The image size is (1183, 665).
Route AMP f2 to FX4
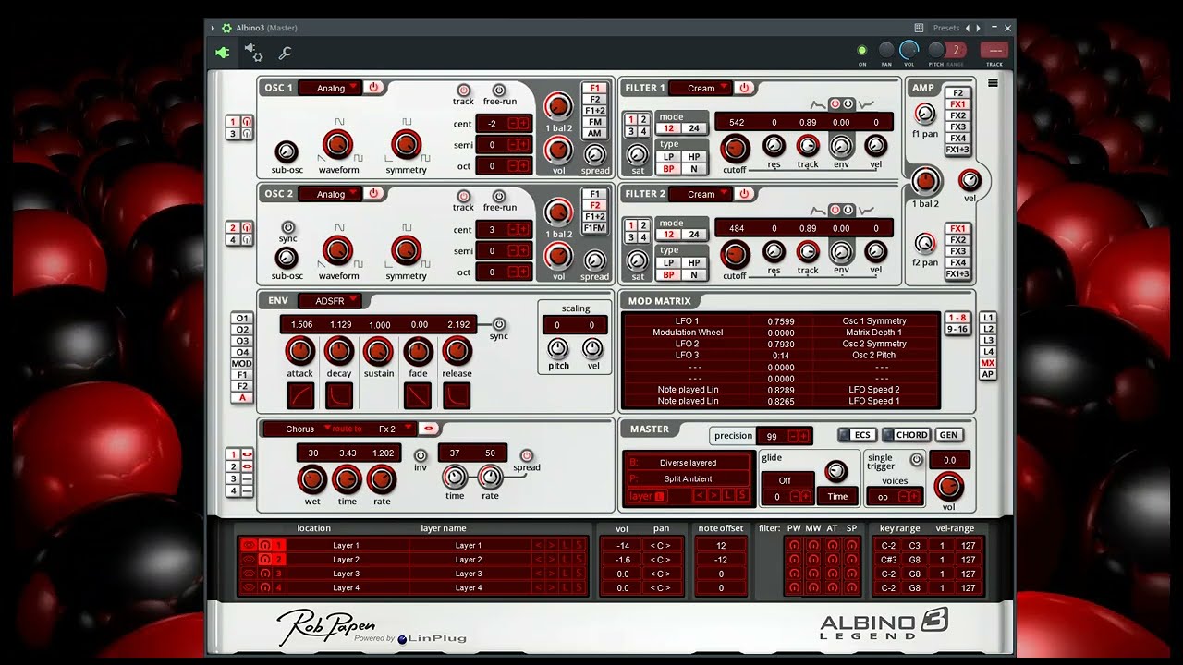pyautogui.click(x=957, y=262)
